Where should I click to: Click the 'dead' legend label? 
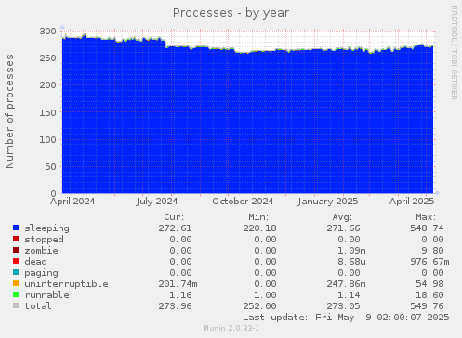coord(35,262)
